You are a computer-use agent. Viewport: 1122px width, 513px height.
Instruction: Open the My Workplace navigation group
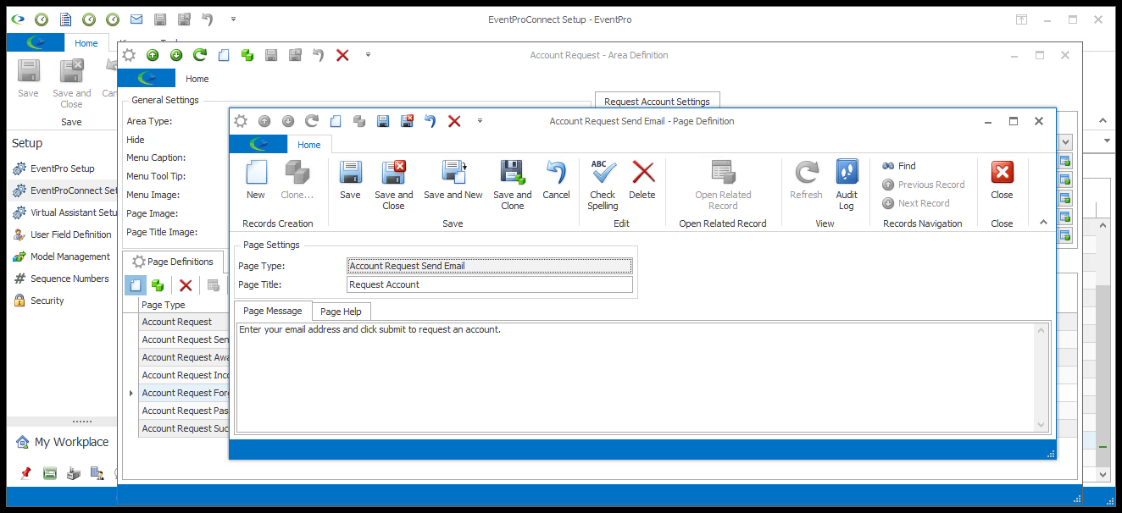[62, 442]
